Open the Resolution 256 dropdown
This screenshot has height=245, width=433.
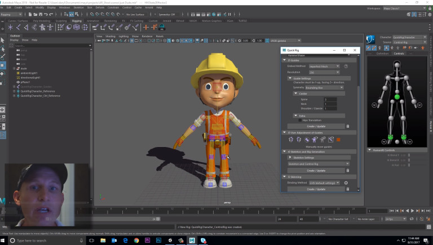click(324, 72)
